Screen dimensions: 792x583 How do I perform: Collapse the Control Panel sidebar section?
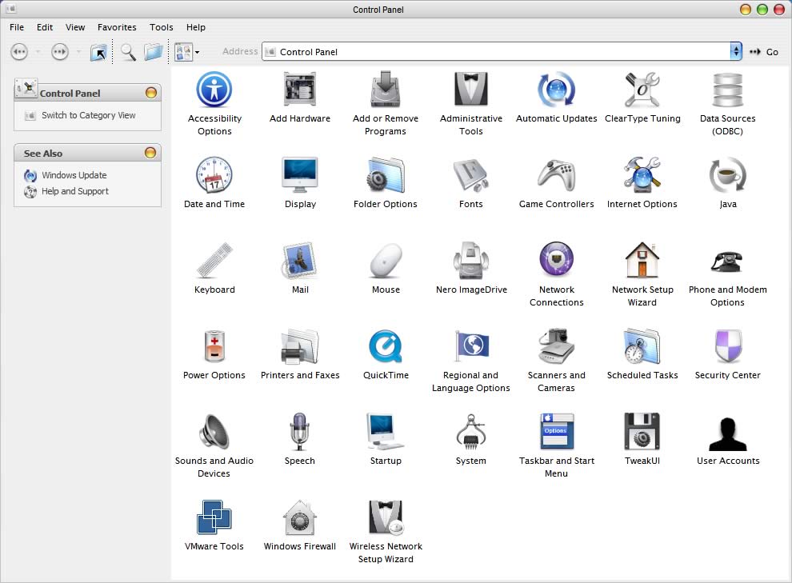click(x=150, y=93)
